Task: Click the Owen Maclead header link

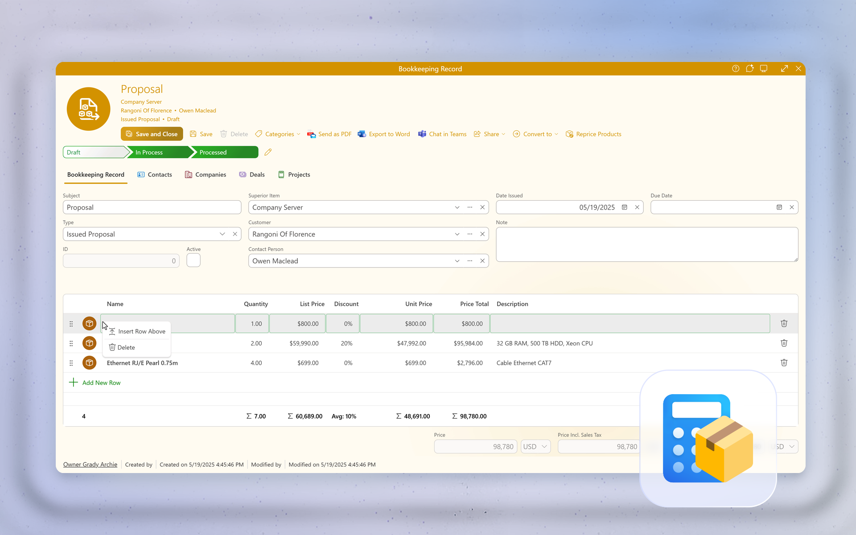Action: coord(198,111)
